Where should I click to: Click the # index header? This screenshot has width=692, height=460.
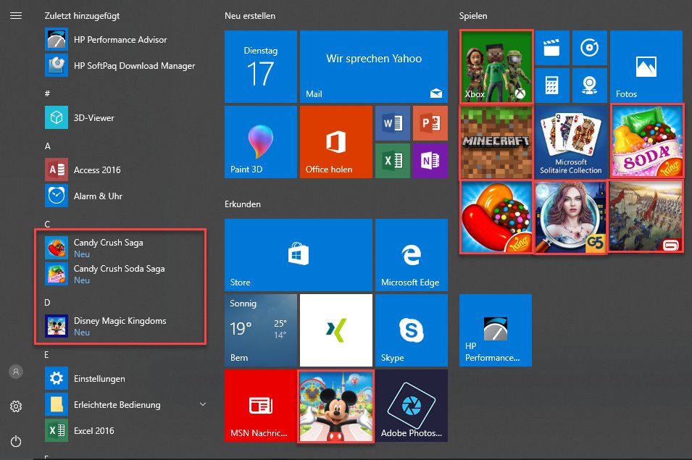(47, 93)
